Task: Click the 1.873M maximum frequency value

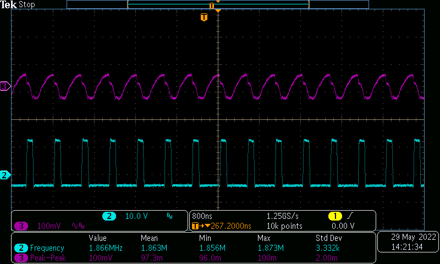Action: click(x=271, y=248)
